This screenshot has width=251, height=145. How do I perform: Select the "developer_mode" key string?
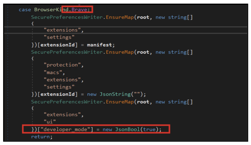point(65,129)
